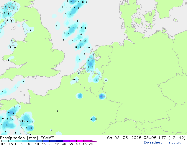Screen dimensions: 187x145
Task: Click the Sa weekday abbreviation
Action: coord(109,138)
